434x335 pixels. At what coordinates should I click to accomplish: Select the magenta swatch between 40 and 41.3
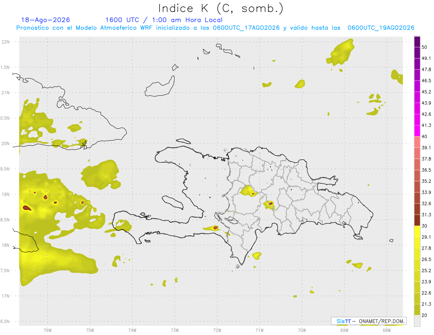point(417,131)
